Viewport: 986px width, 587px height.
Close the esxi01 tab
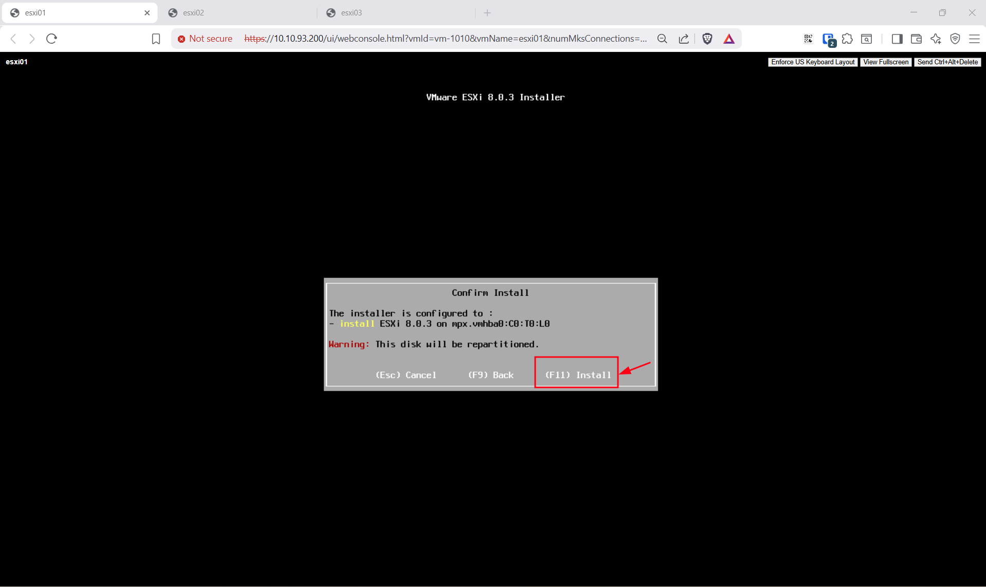point(147,13)
